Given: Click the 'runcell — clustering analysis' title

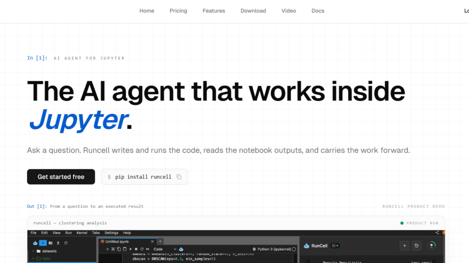Looking at the screenshot, I should point(70,223).
